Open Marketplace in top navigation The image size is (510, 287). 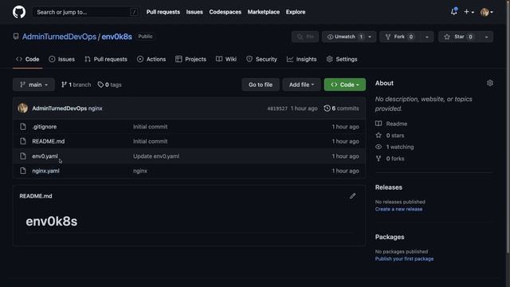[x=264, y=12]
